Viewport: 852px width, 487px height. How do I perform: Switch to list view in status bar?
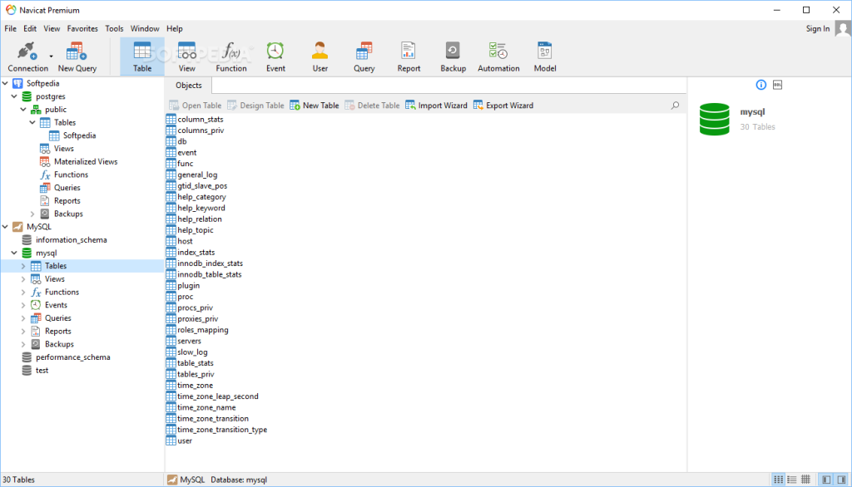pyautogui.click(x=791, y=480)
